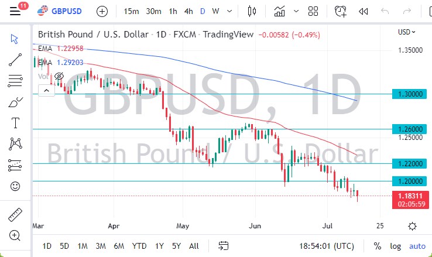Select the trend line drawing tool
Viewport: 432px width, 257px height.
[15, 59]
